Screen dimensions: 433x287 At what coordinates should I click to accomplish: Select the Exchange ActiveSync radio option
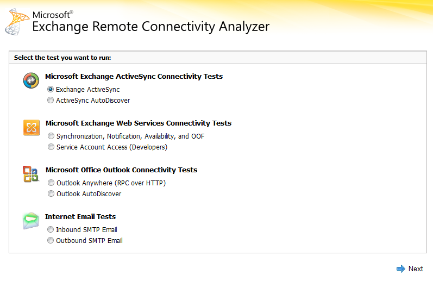51,89
